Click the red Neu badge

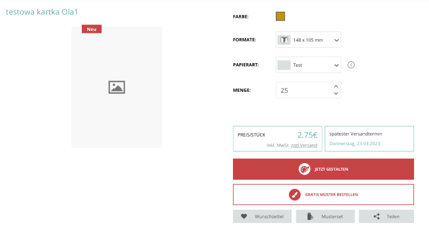(92, 29)
